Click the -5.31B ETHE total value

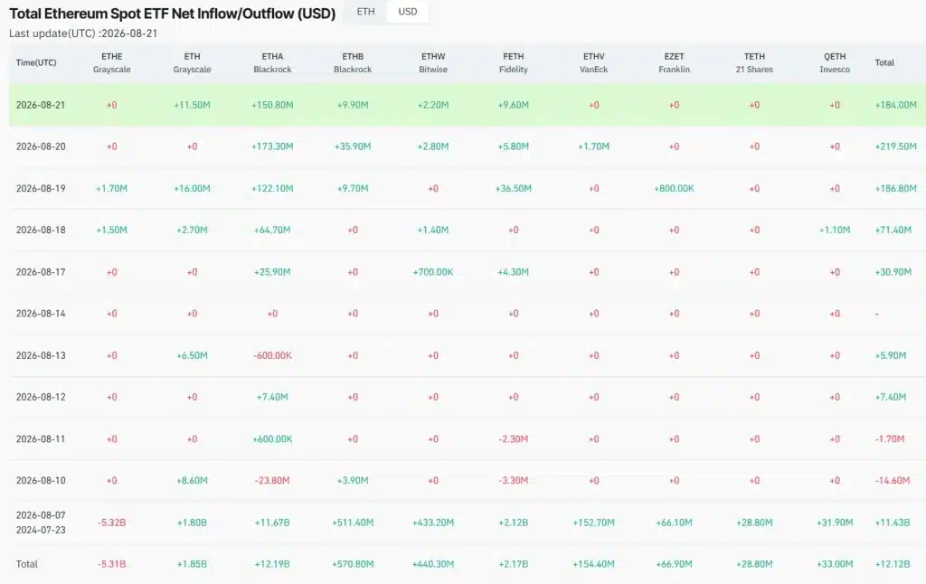click(x=111, y=564)
